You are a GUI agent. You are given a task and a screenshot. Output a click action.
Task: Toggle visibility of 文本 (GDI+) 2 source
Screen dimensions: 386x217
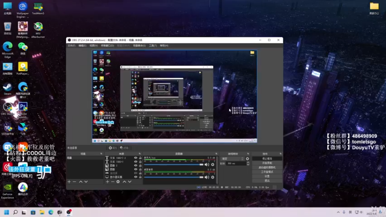[136, 158]
